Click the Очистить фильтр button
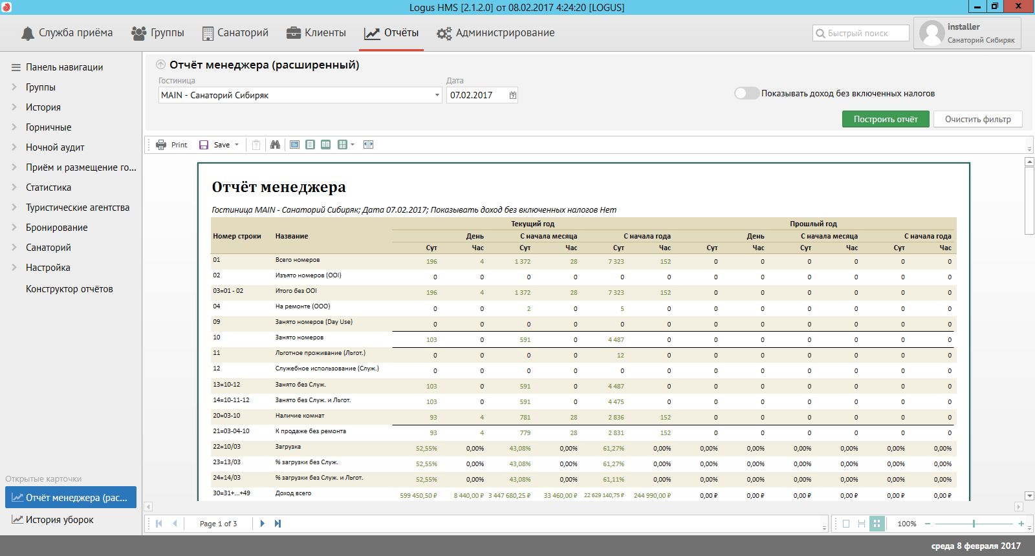1035x556 pixels. pos(977,119)
